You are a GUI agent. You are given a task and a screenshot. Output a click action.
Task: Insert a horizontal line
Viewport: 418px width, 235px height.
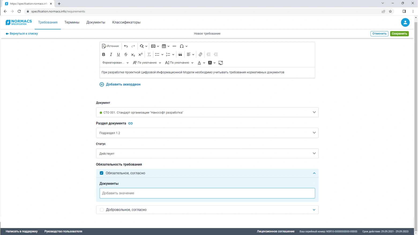point(174,46)
